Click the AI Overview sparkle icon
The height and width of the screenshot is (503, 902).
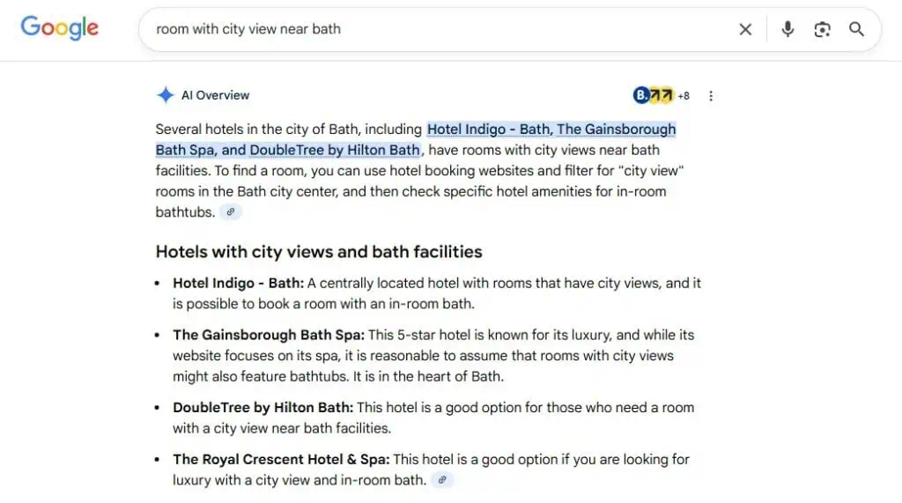pyautogui.click(x=165, y=95)
